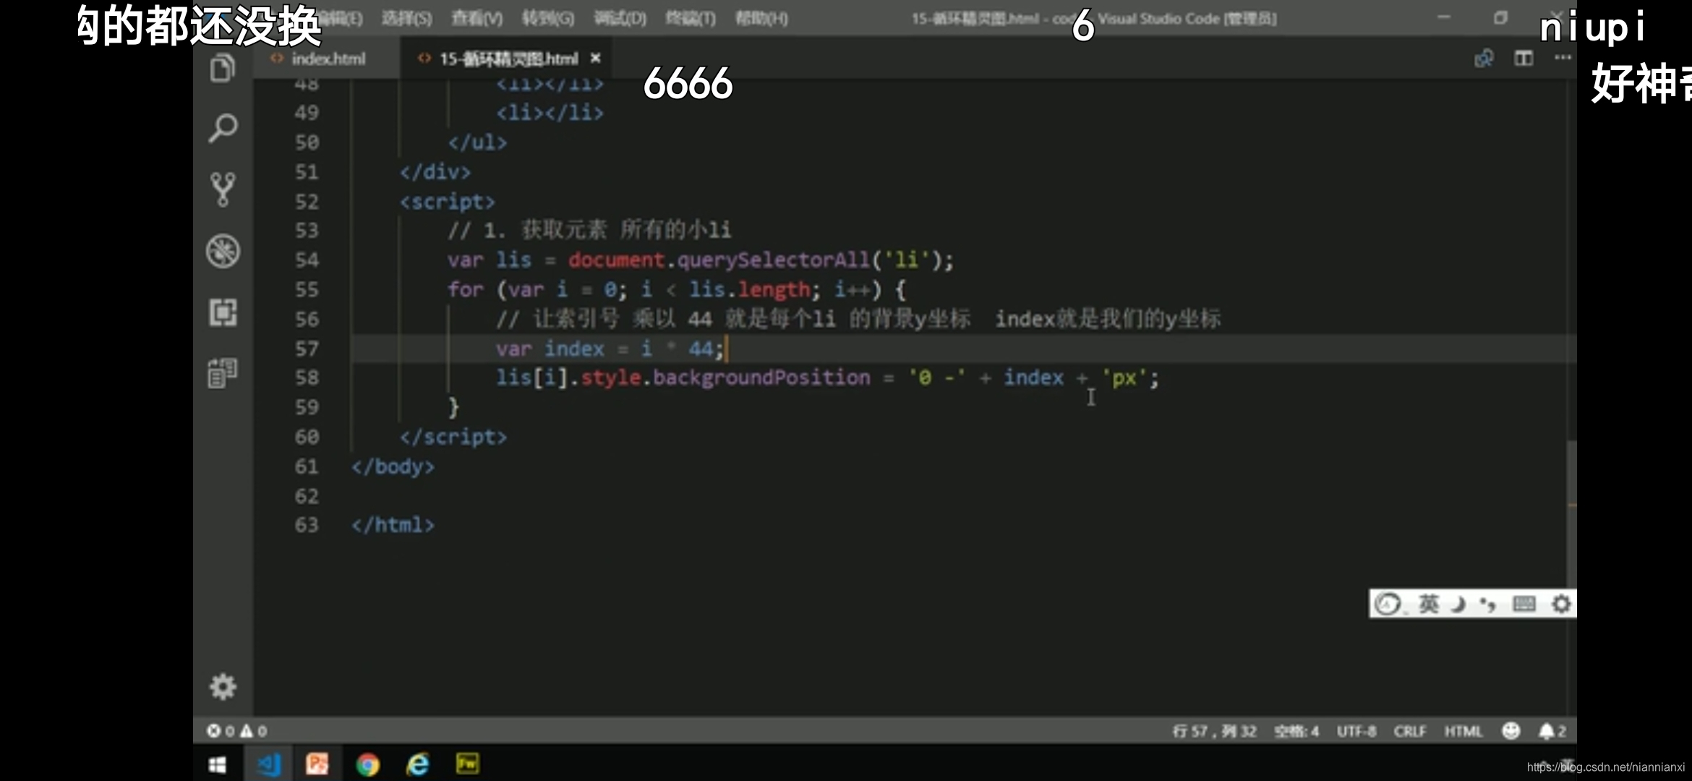Click the bottom activity bar panel icon
This screenshot has width=1692, height=781.
[223, 373]
